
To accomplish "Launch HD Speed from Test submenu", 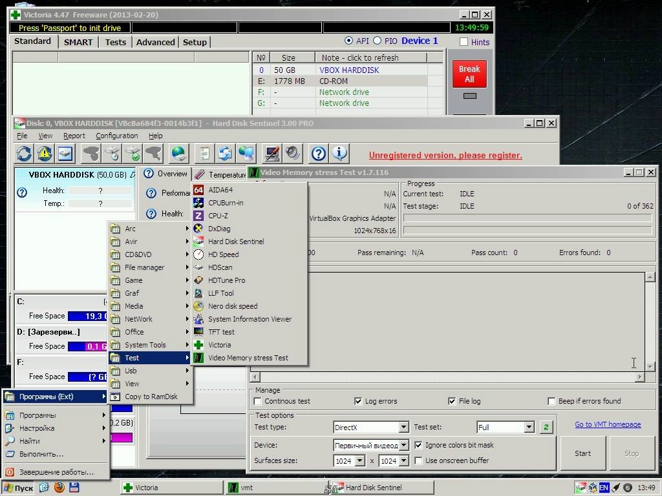I will (x=249, y=254).
